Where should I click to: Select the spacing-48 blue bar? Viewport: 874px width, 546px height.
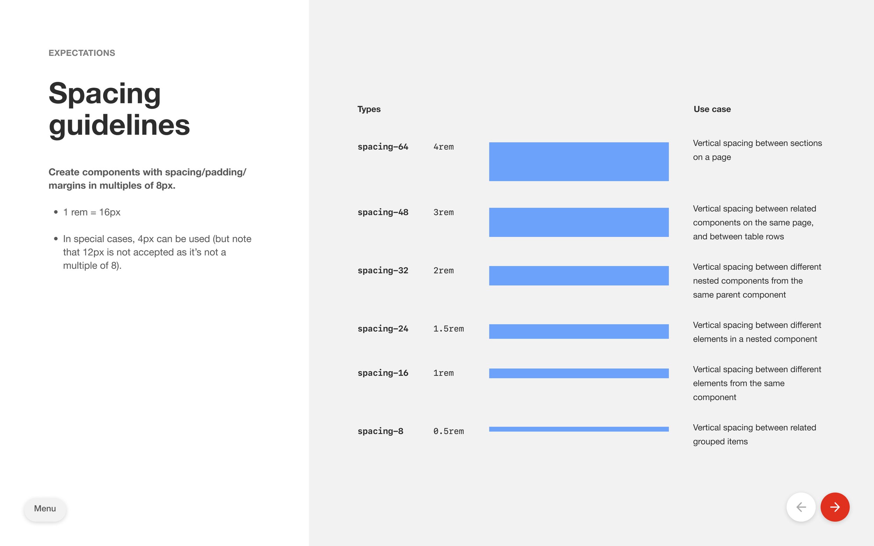click(578, 222)
